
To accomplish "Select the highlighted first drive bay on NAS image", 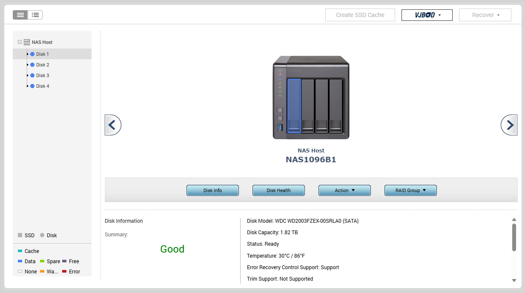I will tap(294, 106).
